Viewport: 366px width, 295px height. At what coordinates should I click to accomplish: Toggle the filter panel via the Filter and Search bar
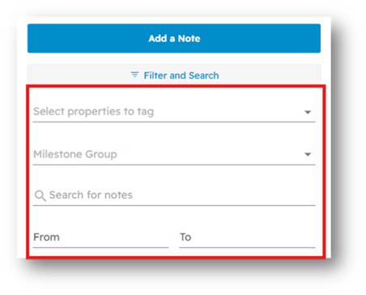point(174,75)
